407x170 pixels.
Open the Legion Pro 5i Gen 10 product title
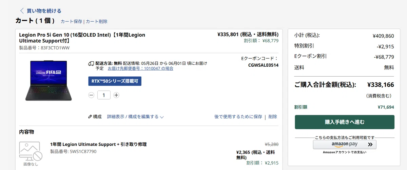pos(82,38)
